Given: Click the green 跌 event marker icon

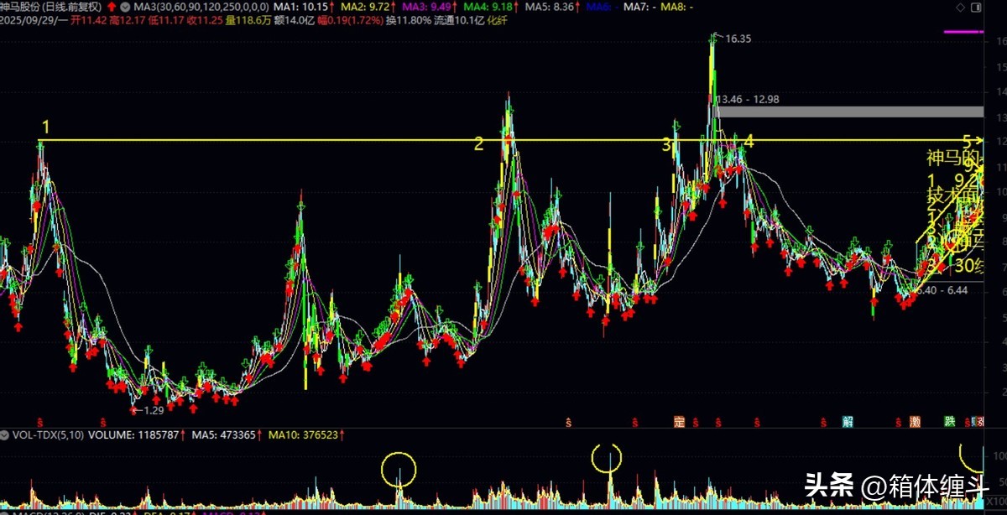Looking at the screenshot, I should tap(949, 421).
